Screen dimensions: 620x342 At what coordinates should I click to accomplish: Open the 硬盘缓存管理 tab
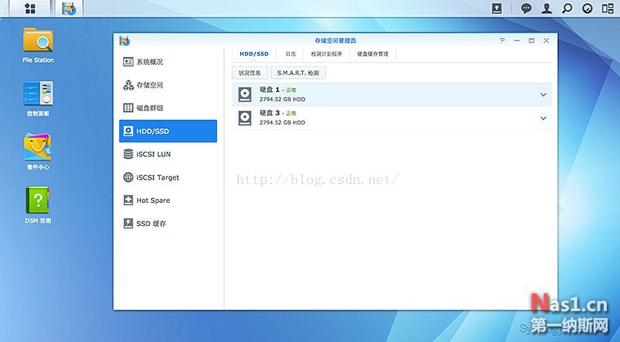point(373,54)
